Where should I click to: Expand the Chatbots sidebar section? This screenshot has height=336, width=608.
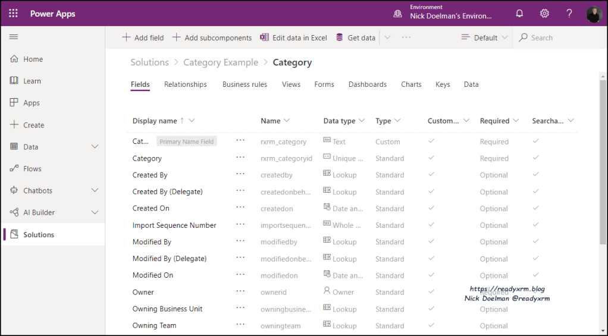95,190
